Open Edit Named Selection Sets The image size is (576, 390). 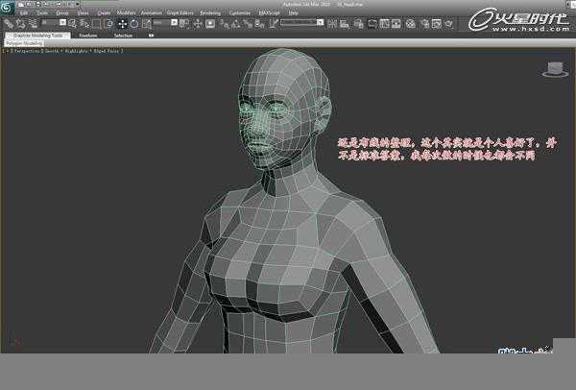274,24
